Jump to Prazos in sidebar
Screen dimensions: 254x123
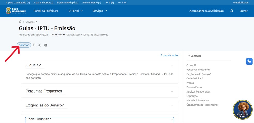click(190, 83)
